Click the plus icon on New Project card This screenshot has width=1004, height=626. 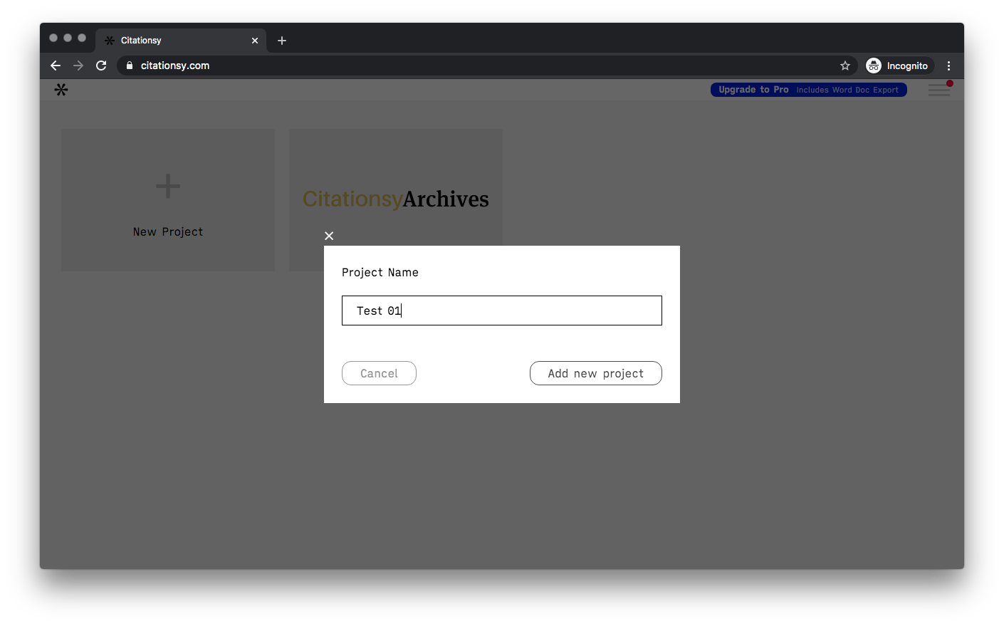click(x=168, y=187)
